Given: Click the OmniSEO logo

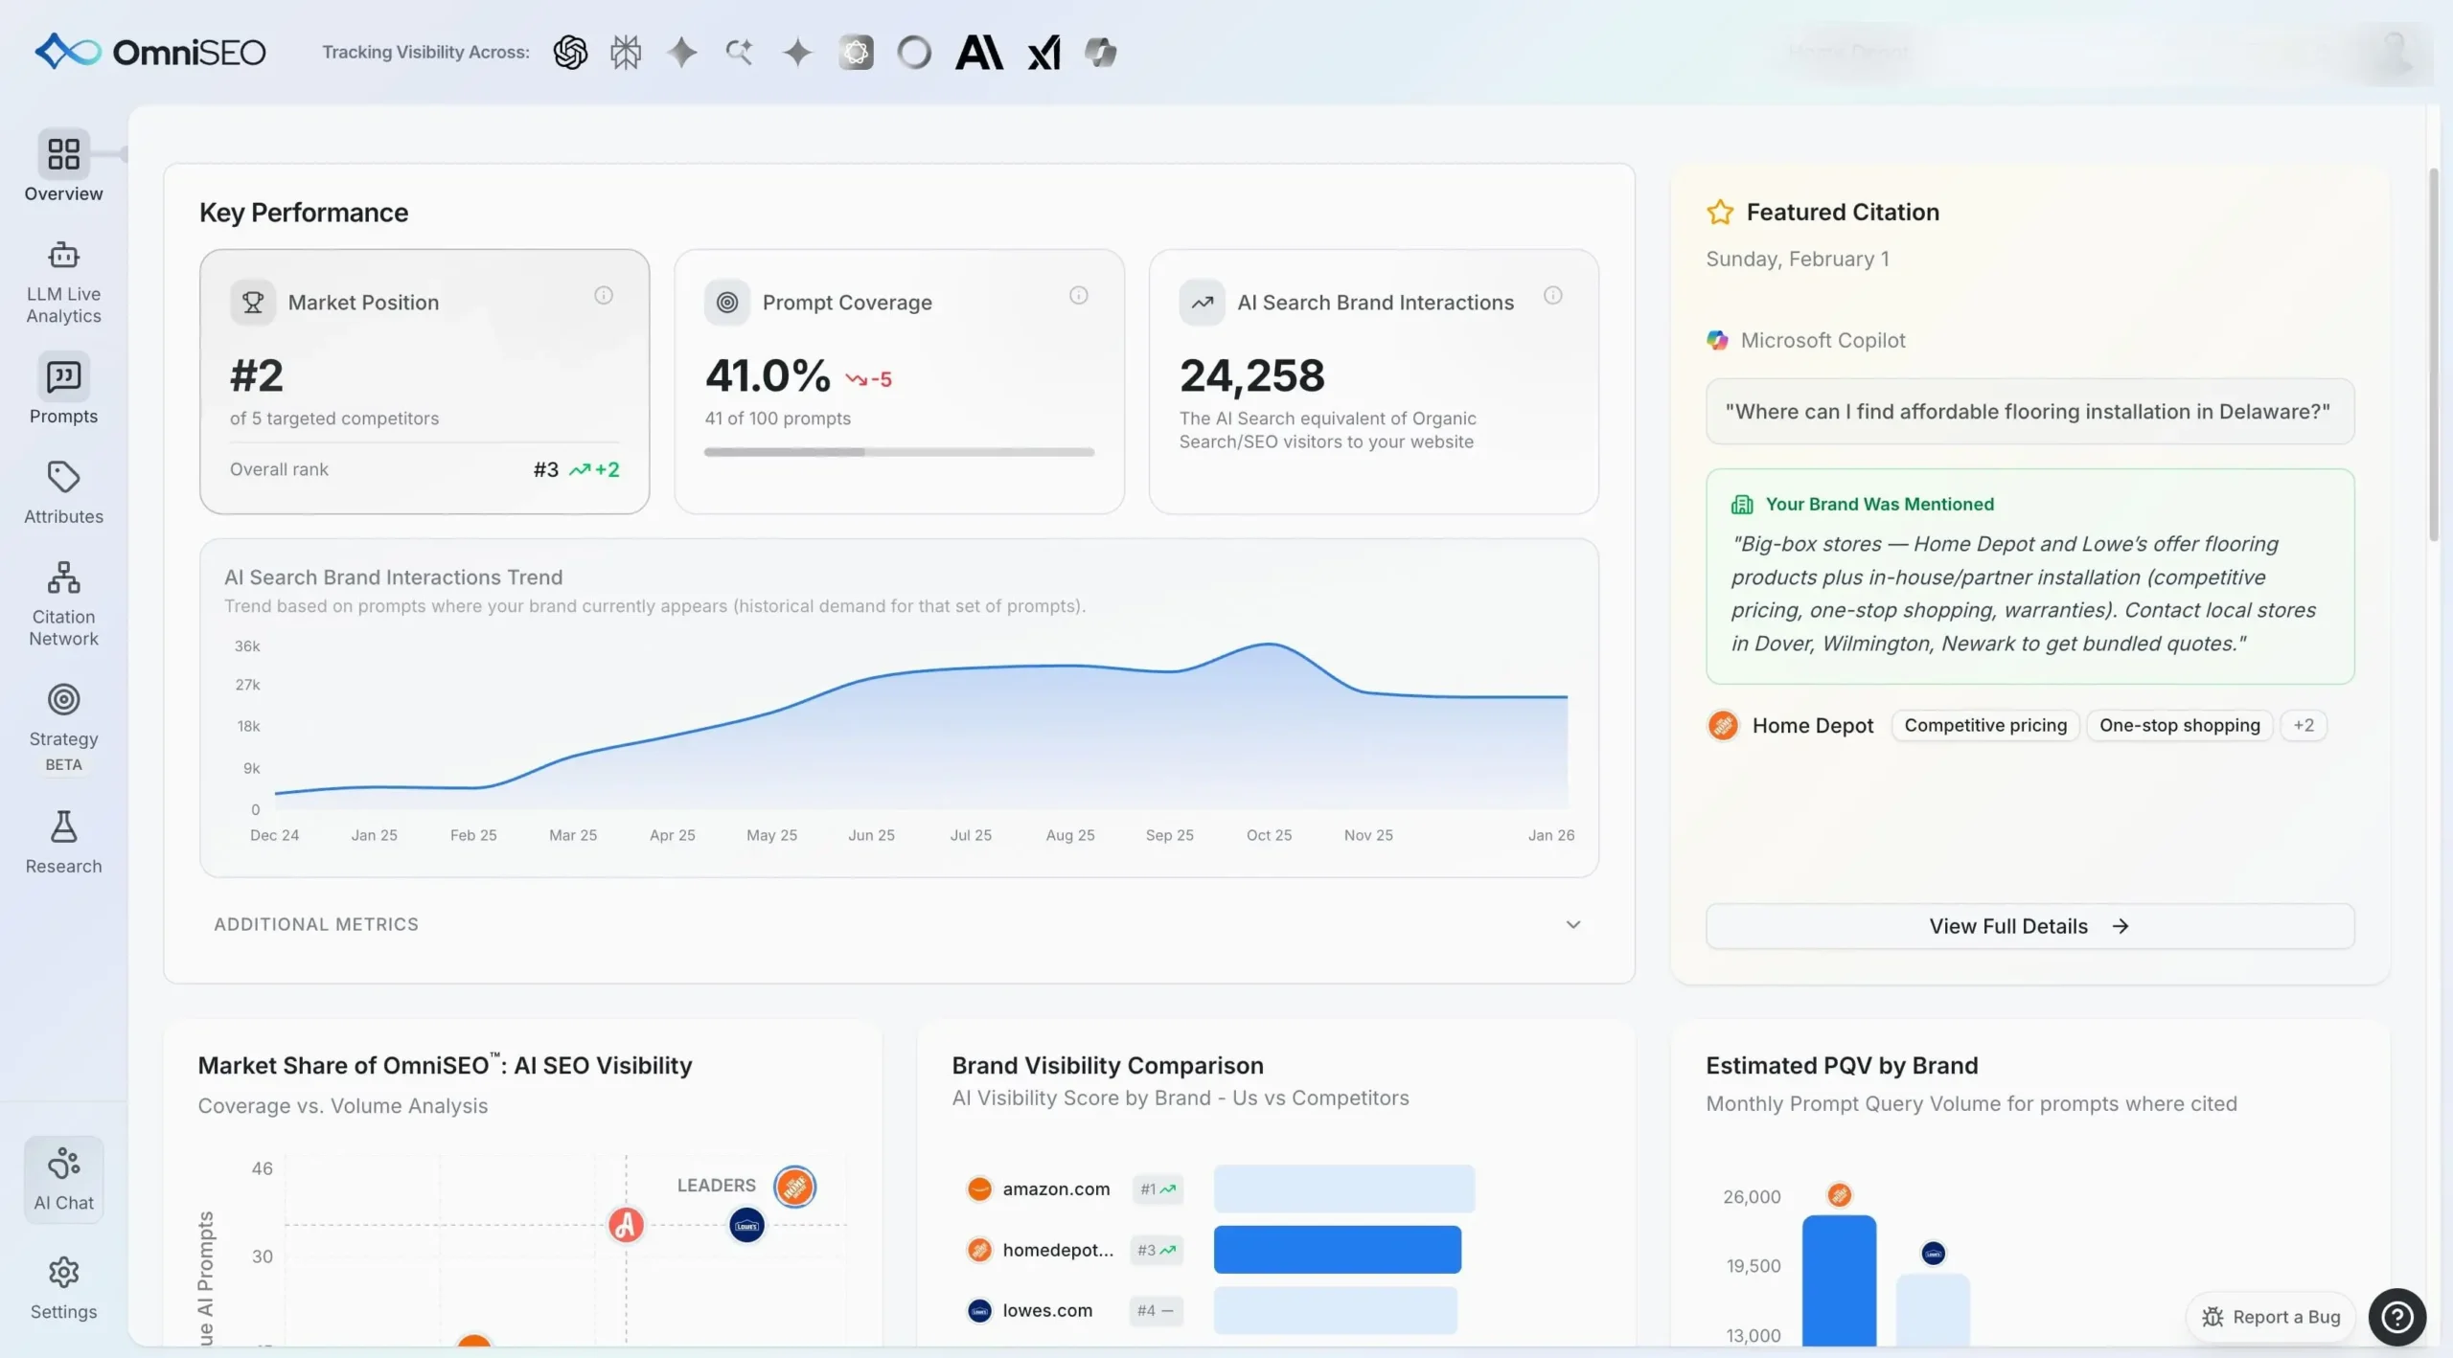Looking at the screenshot, I should 149,51.
